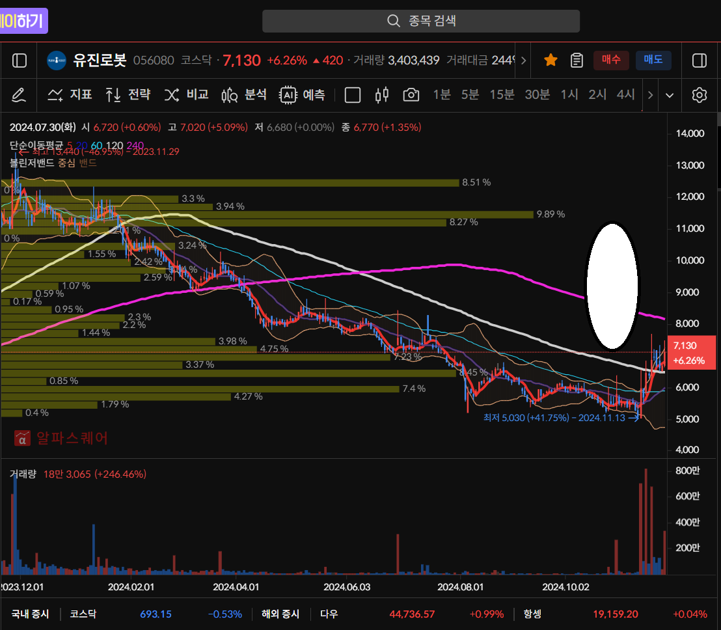Viewport: 721px width, 630px height.
Task: Click the 코스닥 index in bottom ticker
Action: click(83, 614)
